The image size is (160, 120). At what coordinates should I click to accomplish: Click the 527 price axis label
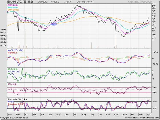tap(154, 4)
